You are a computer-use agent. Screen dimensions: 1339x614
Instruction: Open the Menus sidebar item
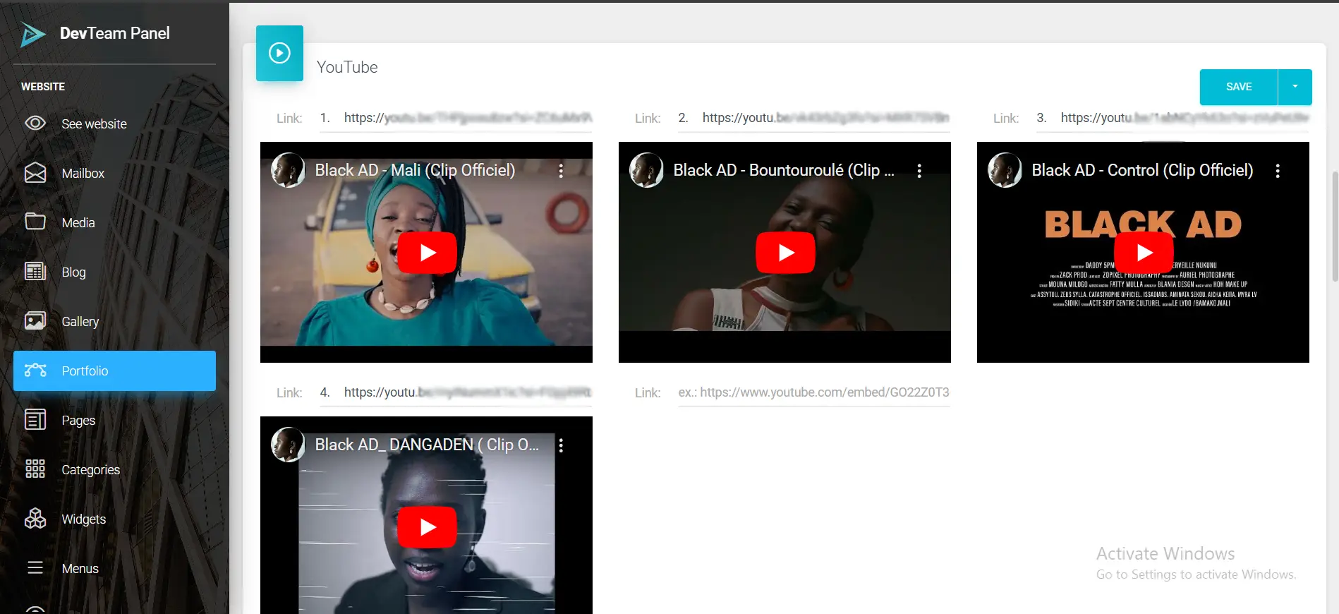80,568
